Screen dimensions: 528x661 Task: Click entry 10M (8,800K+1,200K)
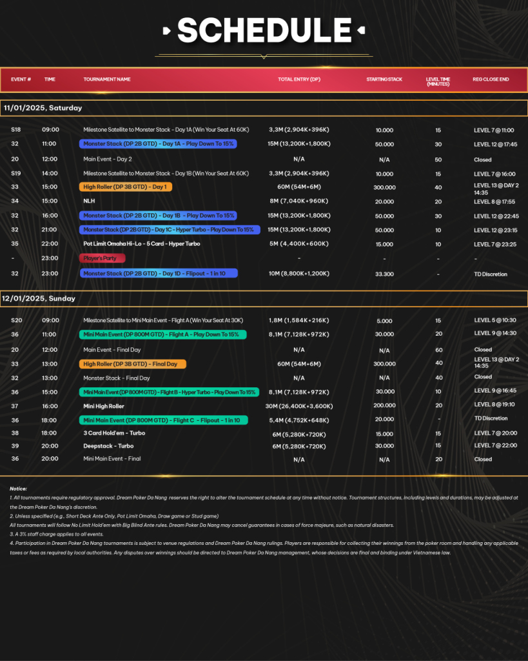(x=299, y=274)
